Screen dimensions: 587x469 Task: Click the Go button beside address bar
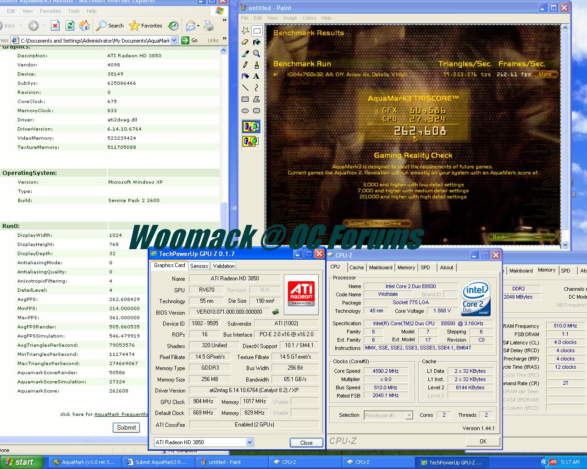(x=189, y=40)
